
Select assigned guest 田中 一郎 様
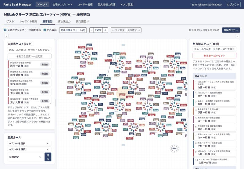214,119
